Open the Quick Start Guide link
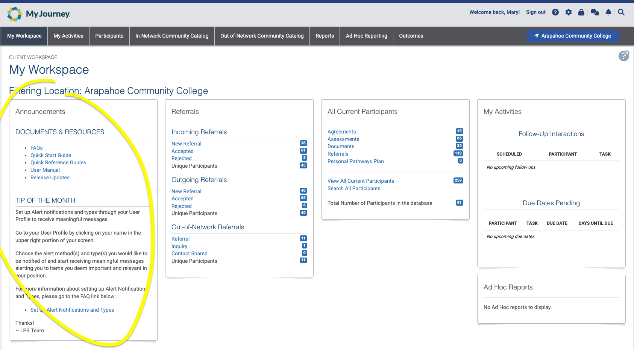This screenshot has width=634, height=350. tap(51, 155)
